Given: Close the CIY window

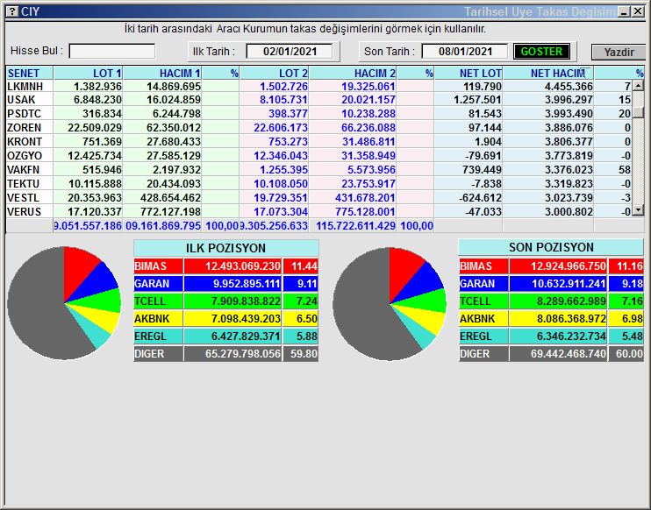Looking at the screenshot, I should pos(638,11).
